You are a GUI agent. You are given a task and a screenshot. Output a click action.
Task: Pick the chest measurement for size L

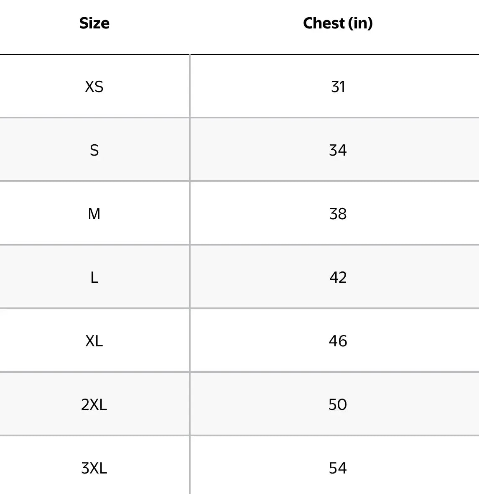338,277
